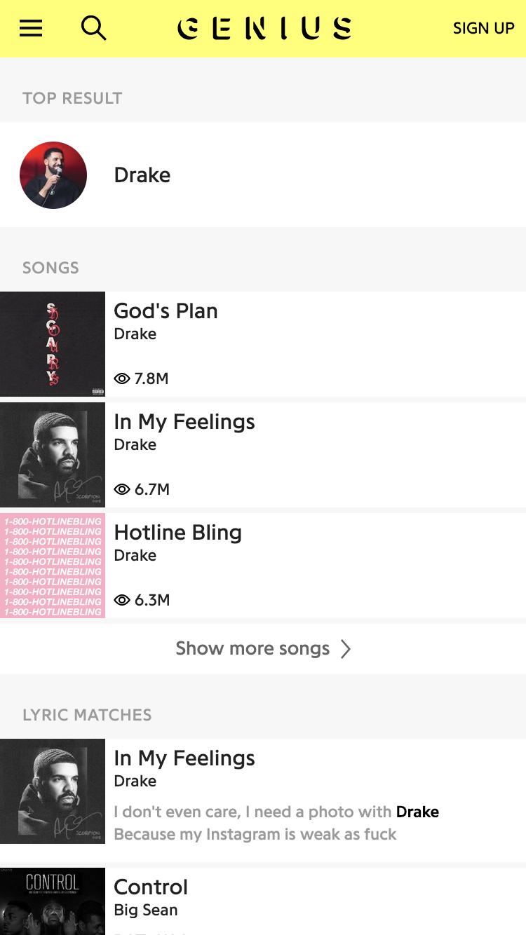Image resolution: width=526 pixels, height=935 pixels.
Task: Click Drake's round profile picture
Action: pyautogui.click(x=53, y=175)
